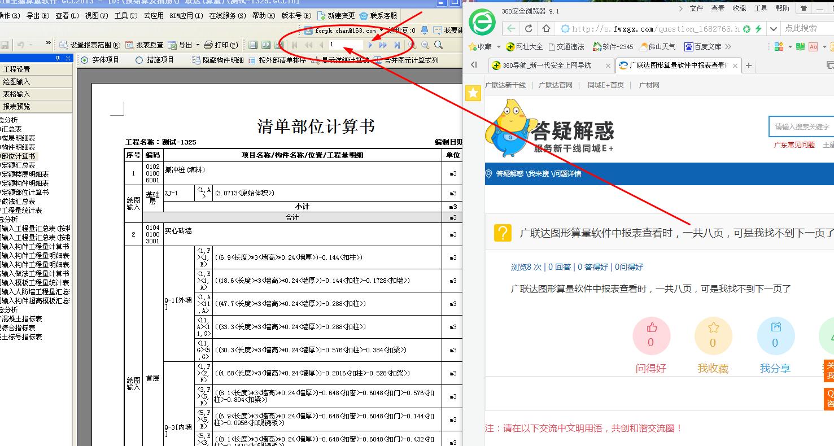Screen dimensions: 834x446
Task: Open 百度文库 bookmark
Action: [x=702, y=46]
